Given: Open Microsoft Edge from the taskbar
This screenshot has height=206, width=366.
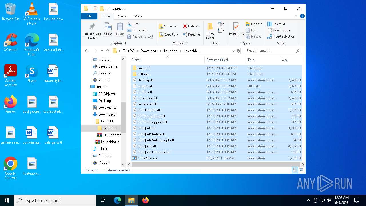Looking at the screenshot, I should (118, 200).
